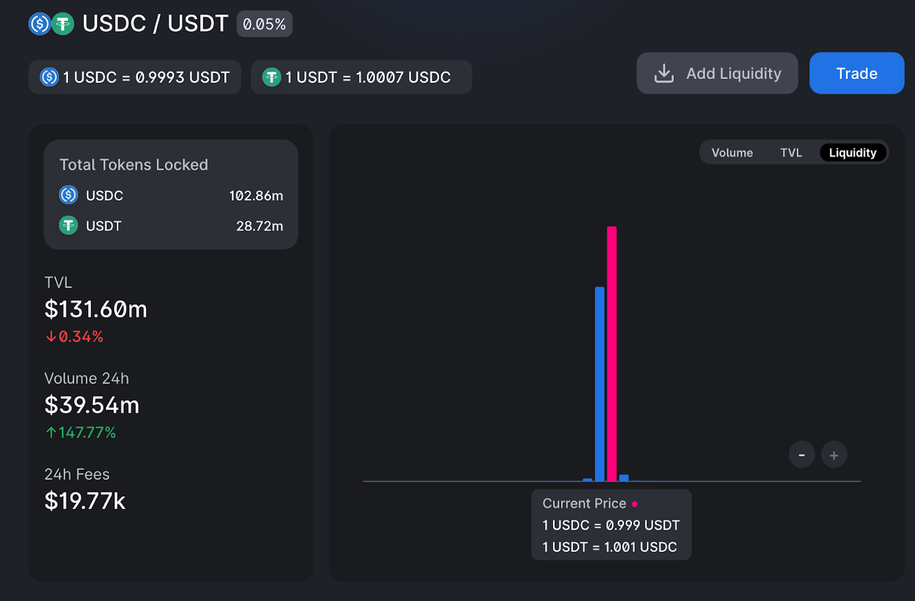Zoom in the liquidity chart with plus control
Viewport: 915px width, 601px height.
(x=834, y=454)
